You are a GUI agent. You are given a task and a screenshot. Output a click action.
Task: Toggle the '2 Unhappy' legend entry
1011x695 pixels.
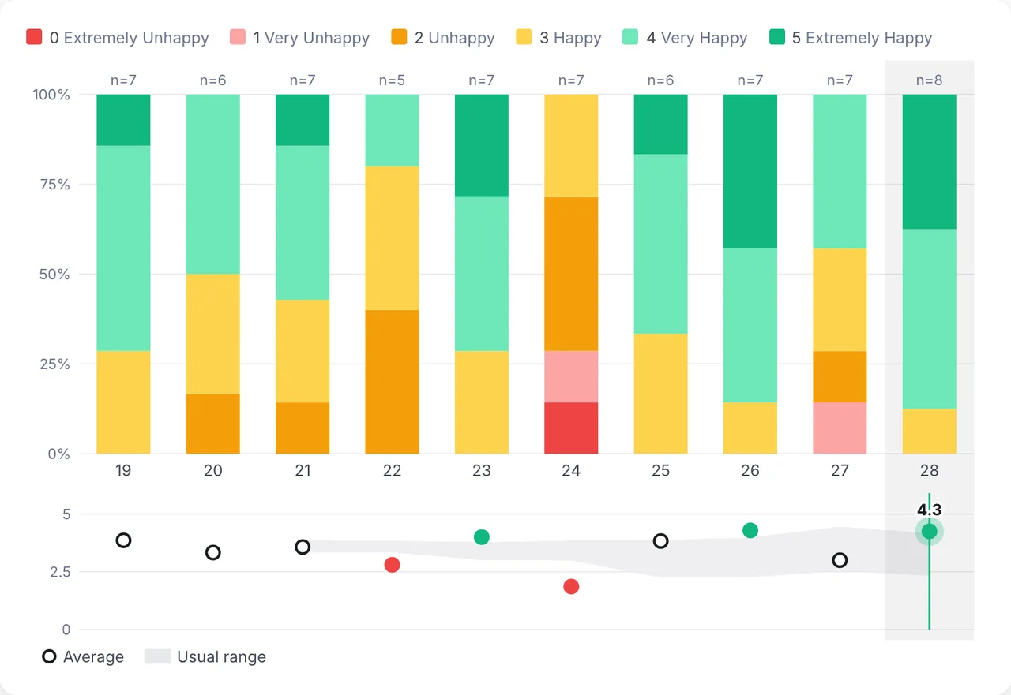[x=443, y=37]
